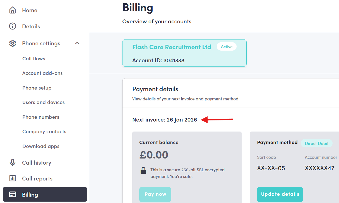Click the secure payment padlock icon
The image size is (339, 203).
[143, 170]
